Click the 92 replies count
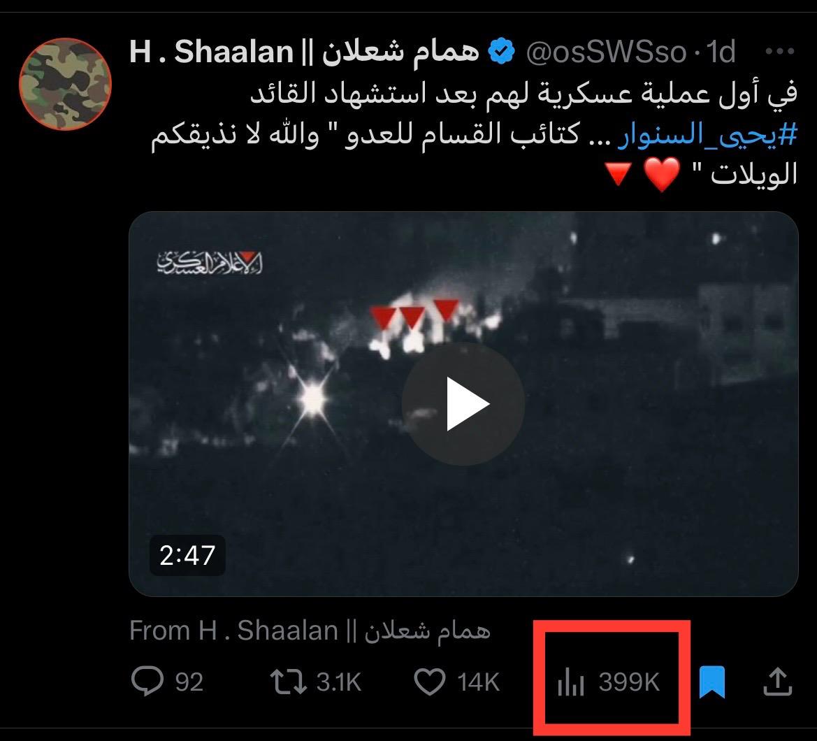The height and width of the screenshot is (741, 817). pos(189,682)
